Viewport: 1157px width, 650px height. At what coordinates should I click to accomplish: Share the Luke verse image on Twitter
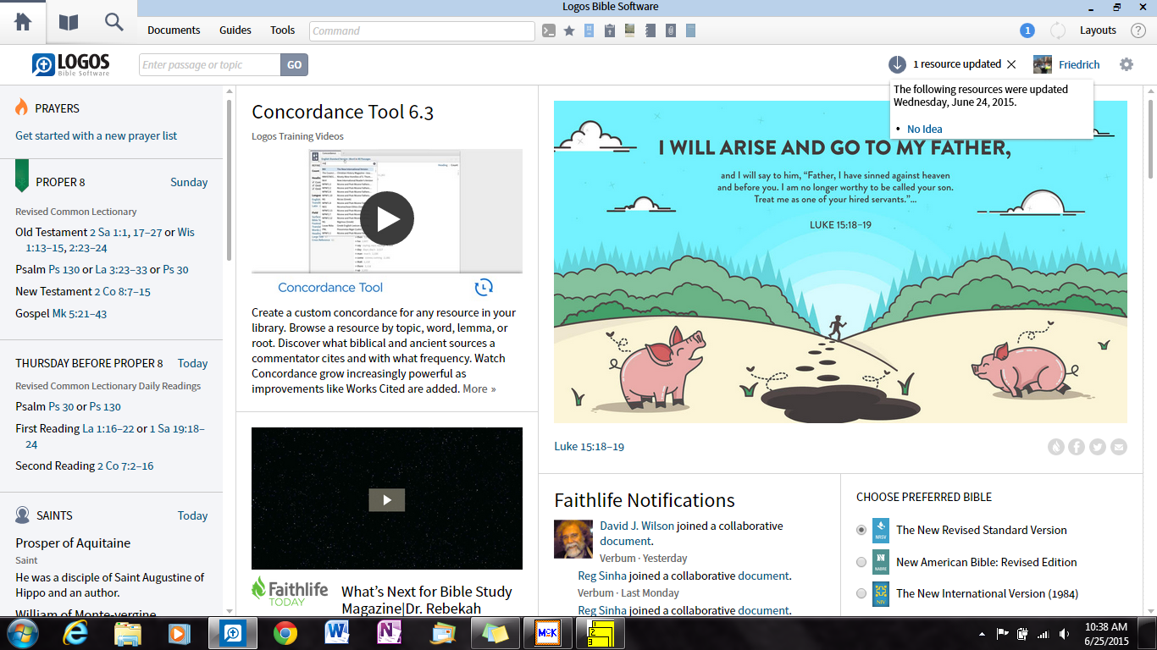[x=1098, y=447]
